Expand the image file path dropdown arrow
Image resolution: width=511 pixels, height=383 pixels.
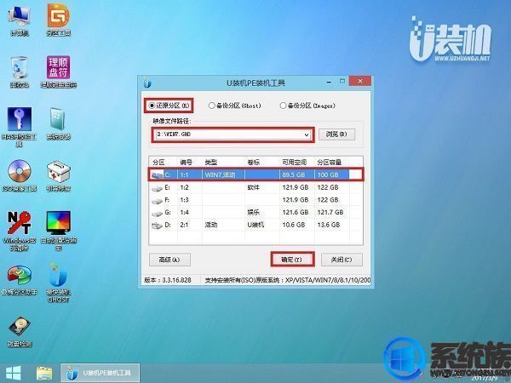tap(307, 134)
